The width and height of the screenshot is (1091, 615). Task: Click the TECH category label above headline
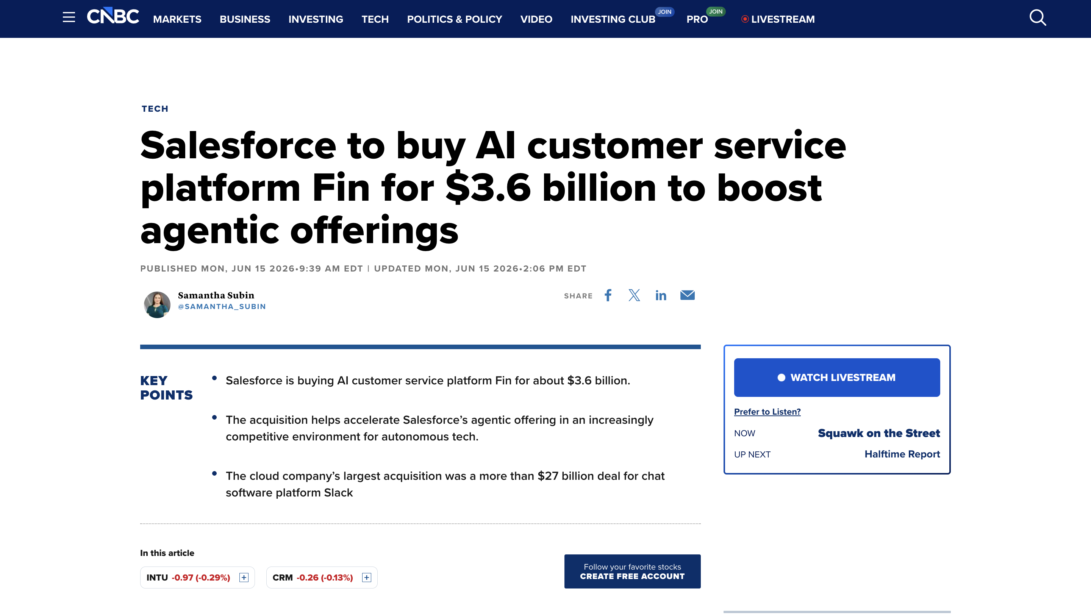pos(155,109)
